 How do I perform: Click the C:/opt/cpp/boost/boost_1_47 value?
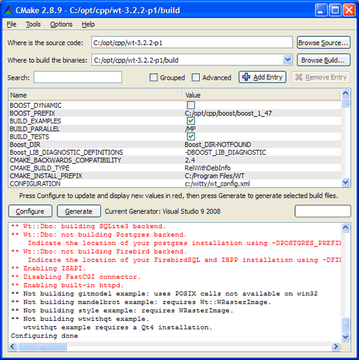click(x=228, y=113)
